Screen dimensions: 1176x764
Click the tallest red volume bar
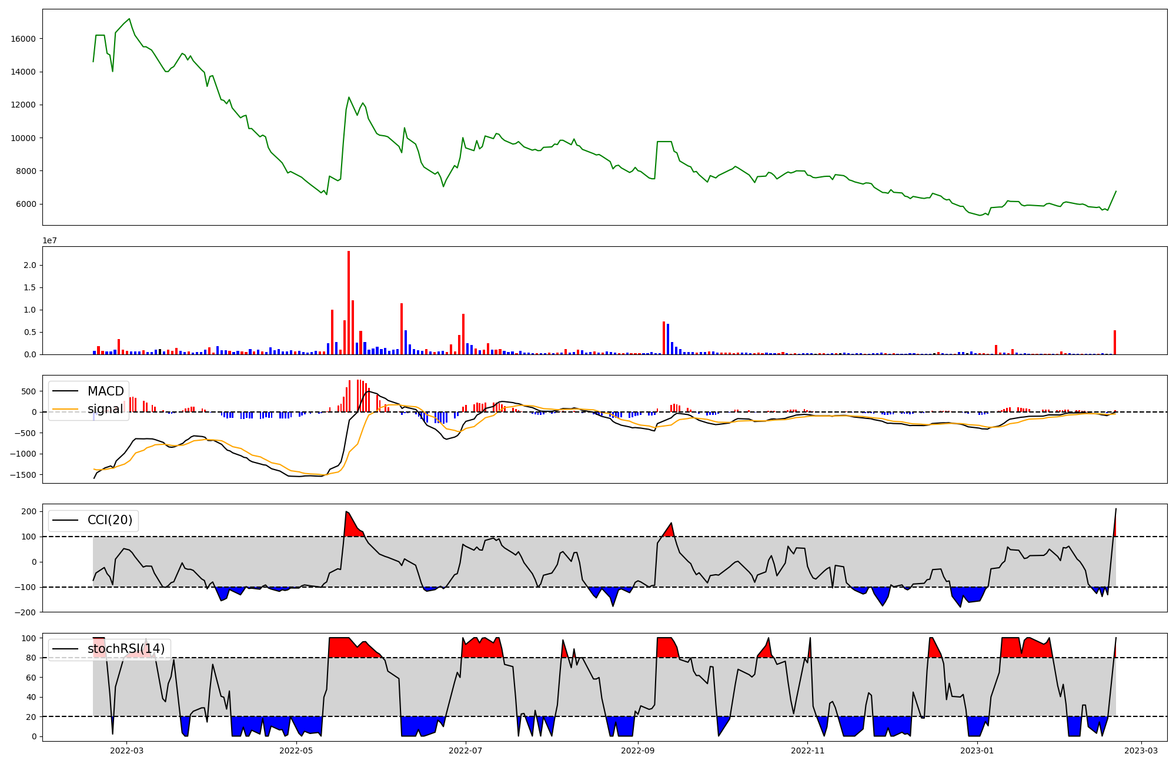(x=349, y=303)
